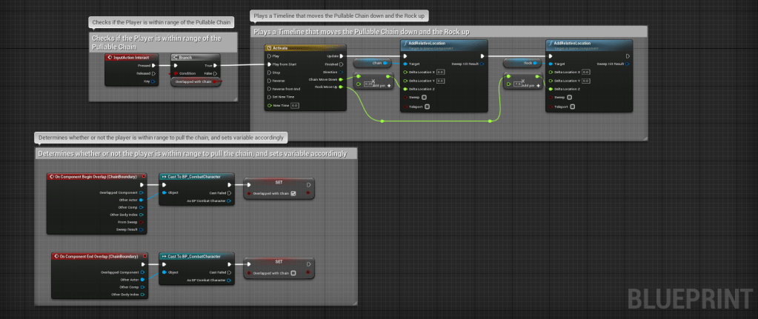Click the Timeline New Time value field
Viewport: 758px width, 319px height.
(x=294, y=105)
